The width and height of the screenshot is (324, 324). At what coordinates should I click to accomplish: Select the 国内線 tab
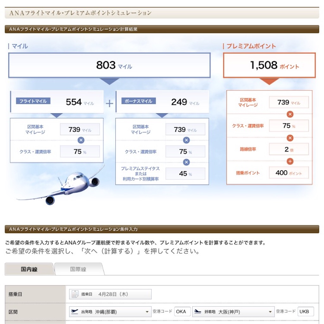(29, 269)
